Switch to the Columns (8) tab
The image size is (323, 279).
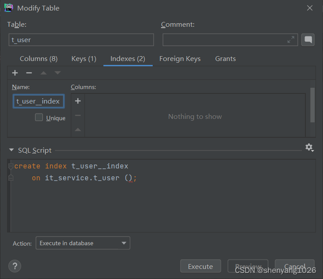(x=39, y=59)
